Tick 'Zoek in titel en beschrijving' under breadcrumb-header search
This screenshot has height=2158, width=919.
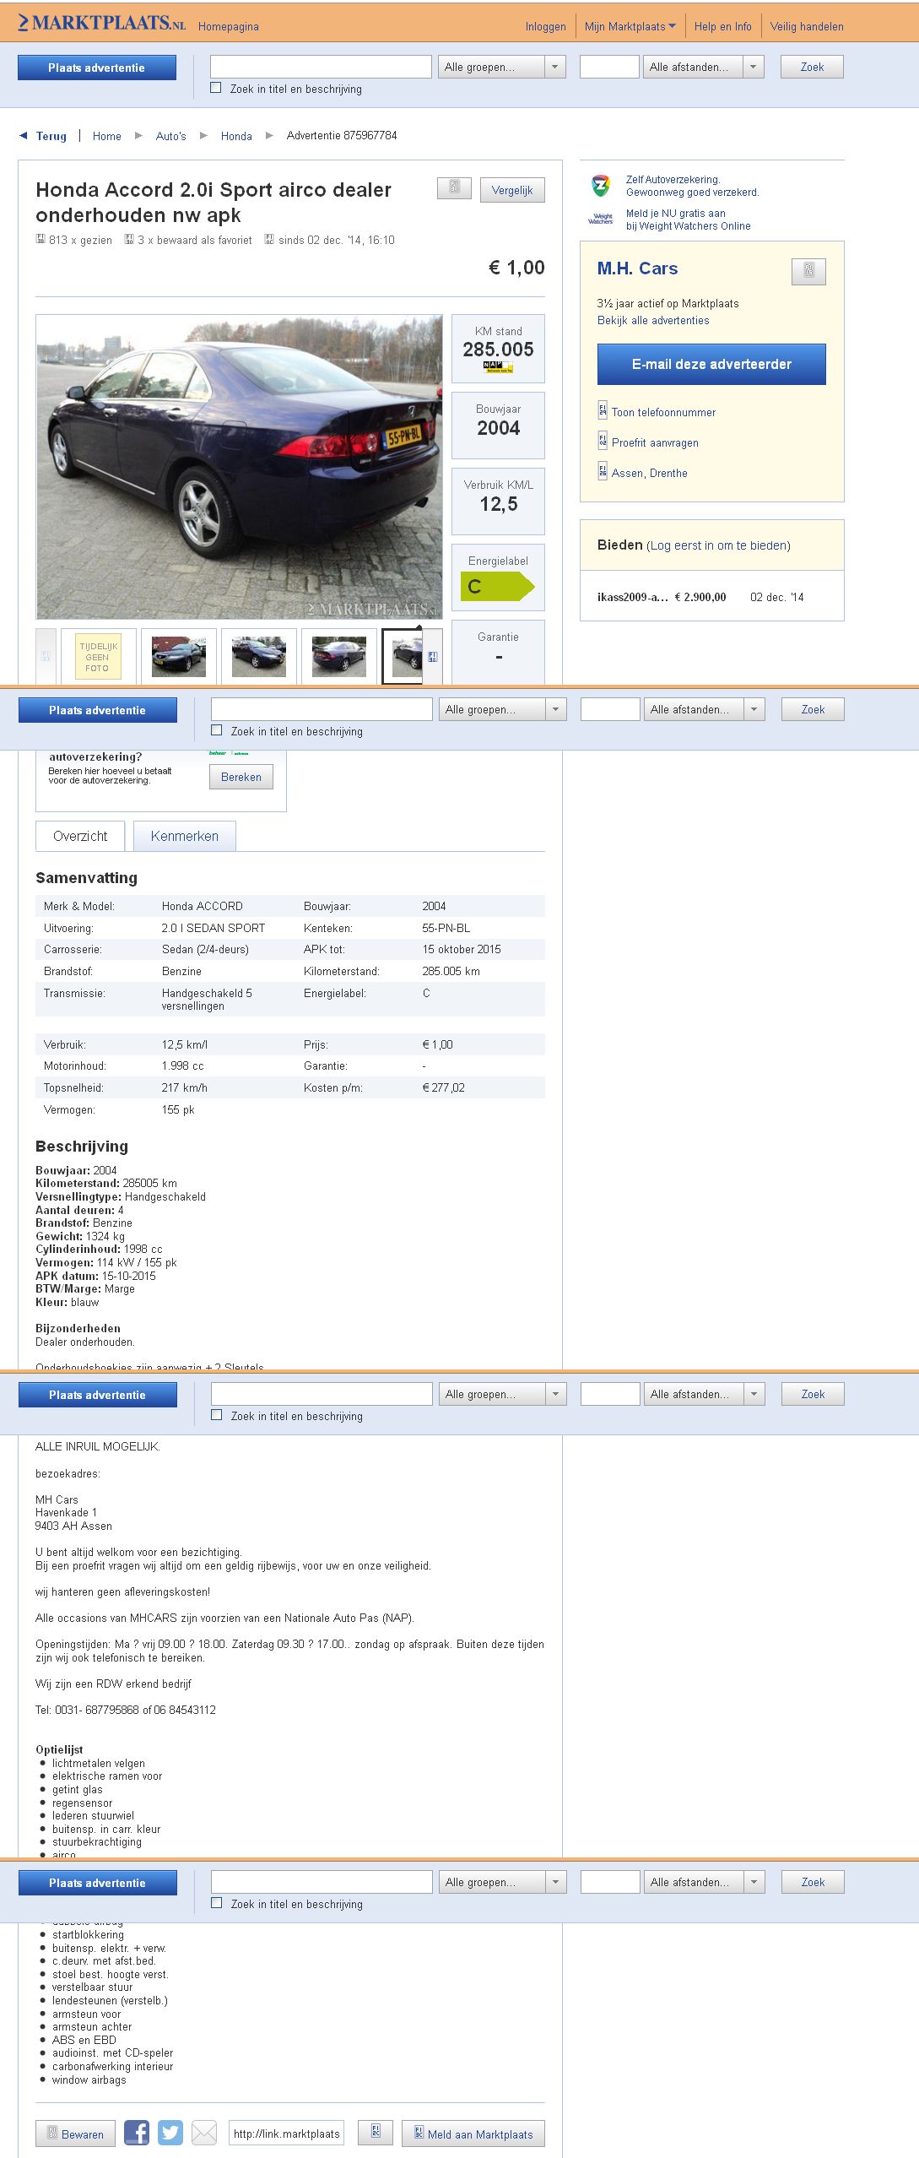(x=216, y=88)
